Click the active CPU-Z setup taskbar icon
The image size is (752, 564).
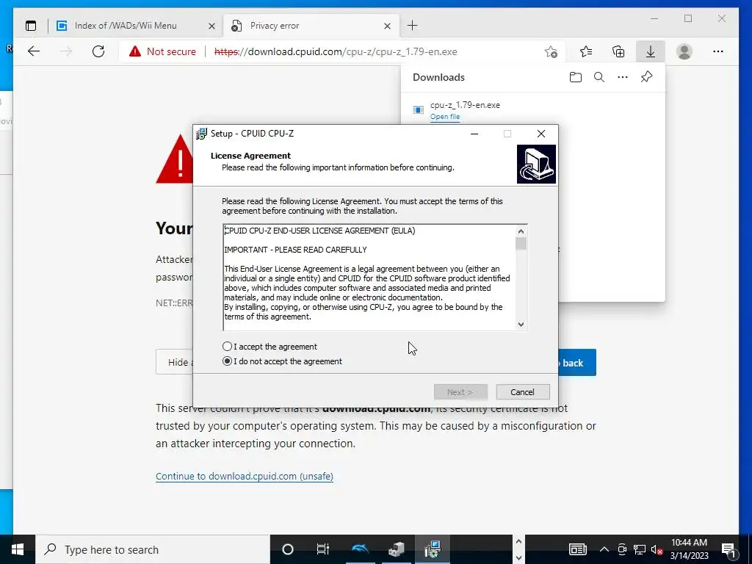click(x=433, y=549)
